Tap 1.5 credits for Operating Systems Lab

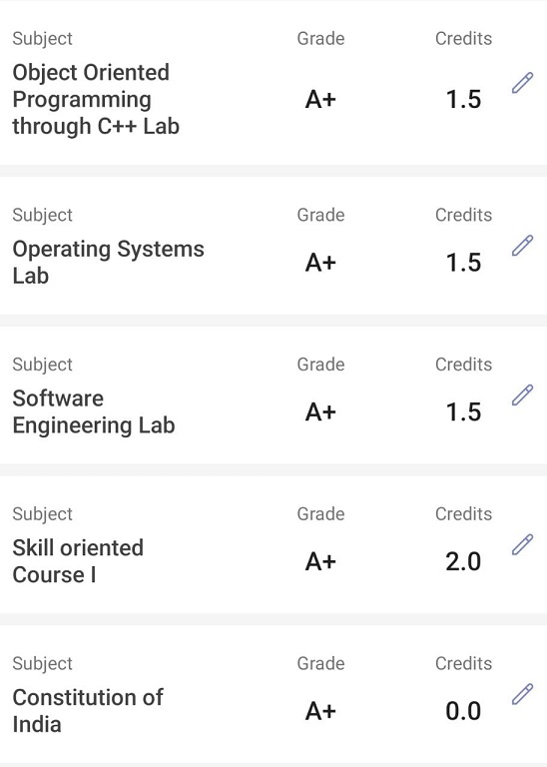tap(463, 263)
